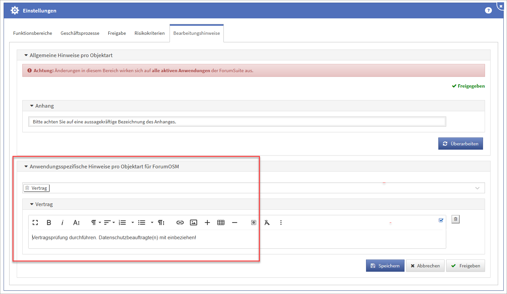
Task: Open the object type dropdown chevron
Action: point(477,188)
